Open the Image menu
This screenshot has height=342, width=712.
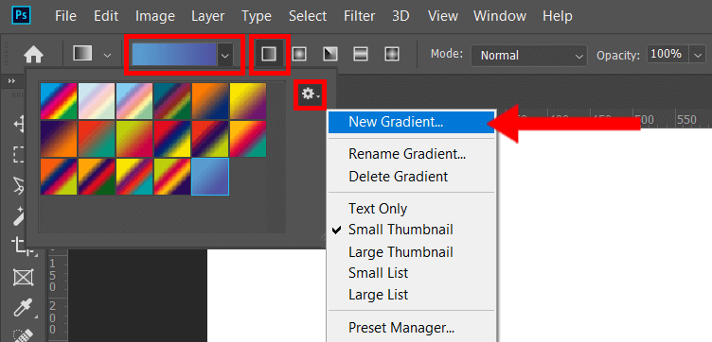(155, 17)
